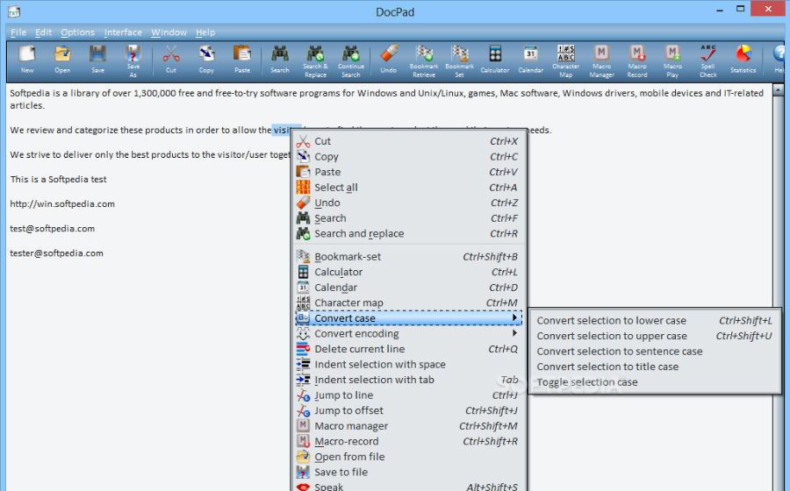Choose Calculator in the context menu
790x491 pixels.
[408, 272]
